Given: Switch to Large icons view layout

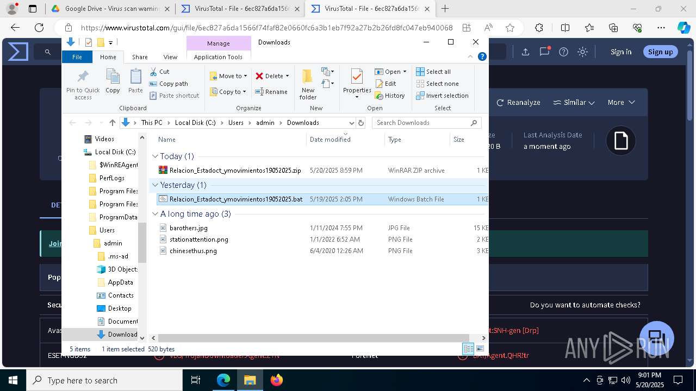Looking at the screenshot, I should coord(480,349).
